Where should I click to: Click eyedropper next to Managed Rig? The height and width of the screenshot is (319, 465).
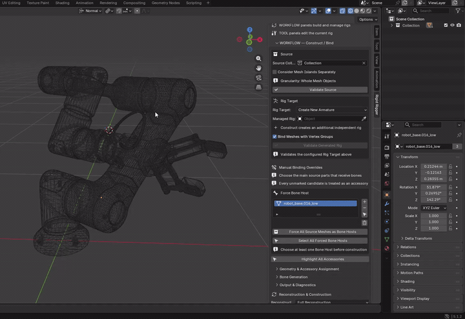(364, 119)
